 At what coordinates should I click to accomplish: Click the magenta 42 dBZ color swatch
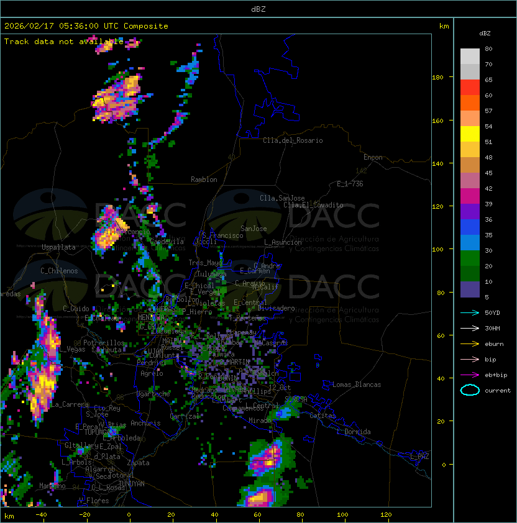(x=470, y=196)
